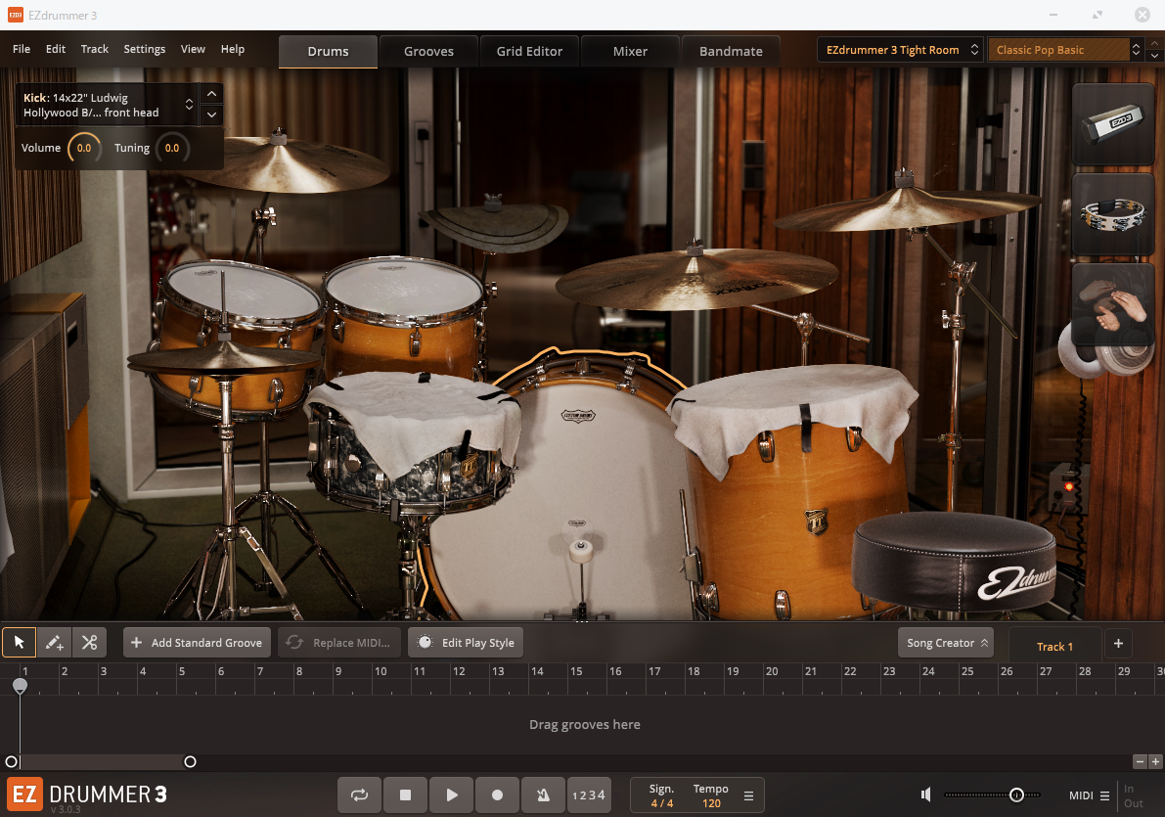Expand the Song Creator panel
The width and height of the screenshot is (1165, 817).
(945, 643)
